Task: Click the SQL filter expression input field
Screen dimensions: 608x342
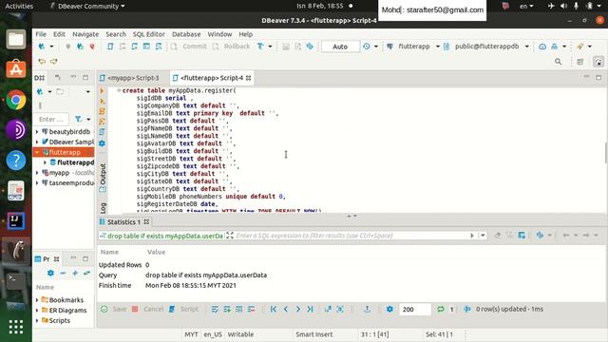Action: click(x=352, y=236)
